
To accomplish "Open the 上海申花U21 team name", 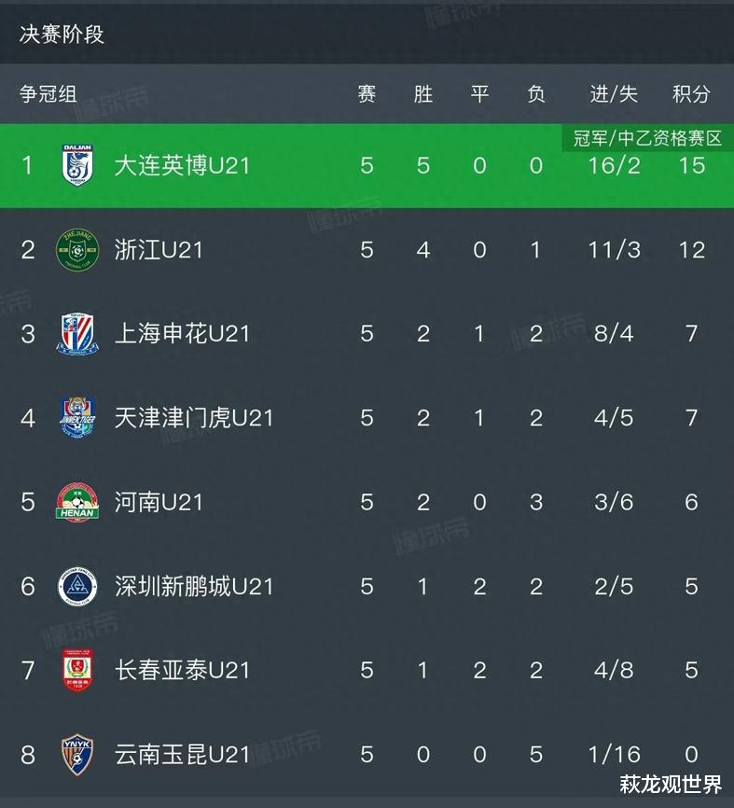I will click(x=182, y=333).
